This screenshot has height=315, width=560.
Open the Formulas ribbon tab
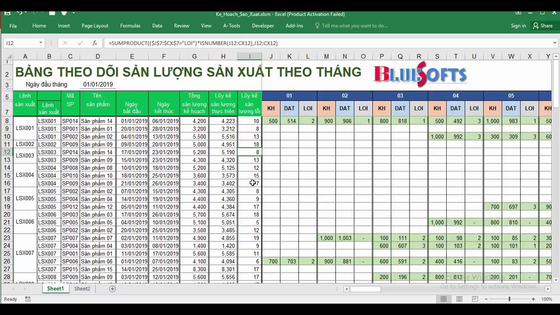tap(130, 26)
